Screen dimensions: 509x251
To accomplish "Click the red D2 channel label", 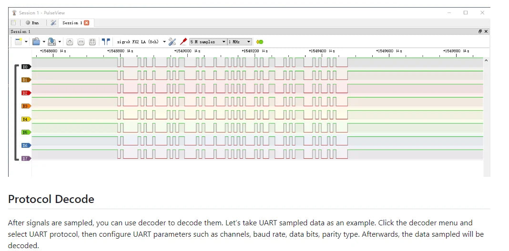I will [x=26, y=93].
